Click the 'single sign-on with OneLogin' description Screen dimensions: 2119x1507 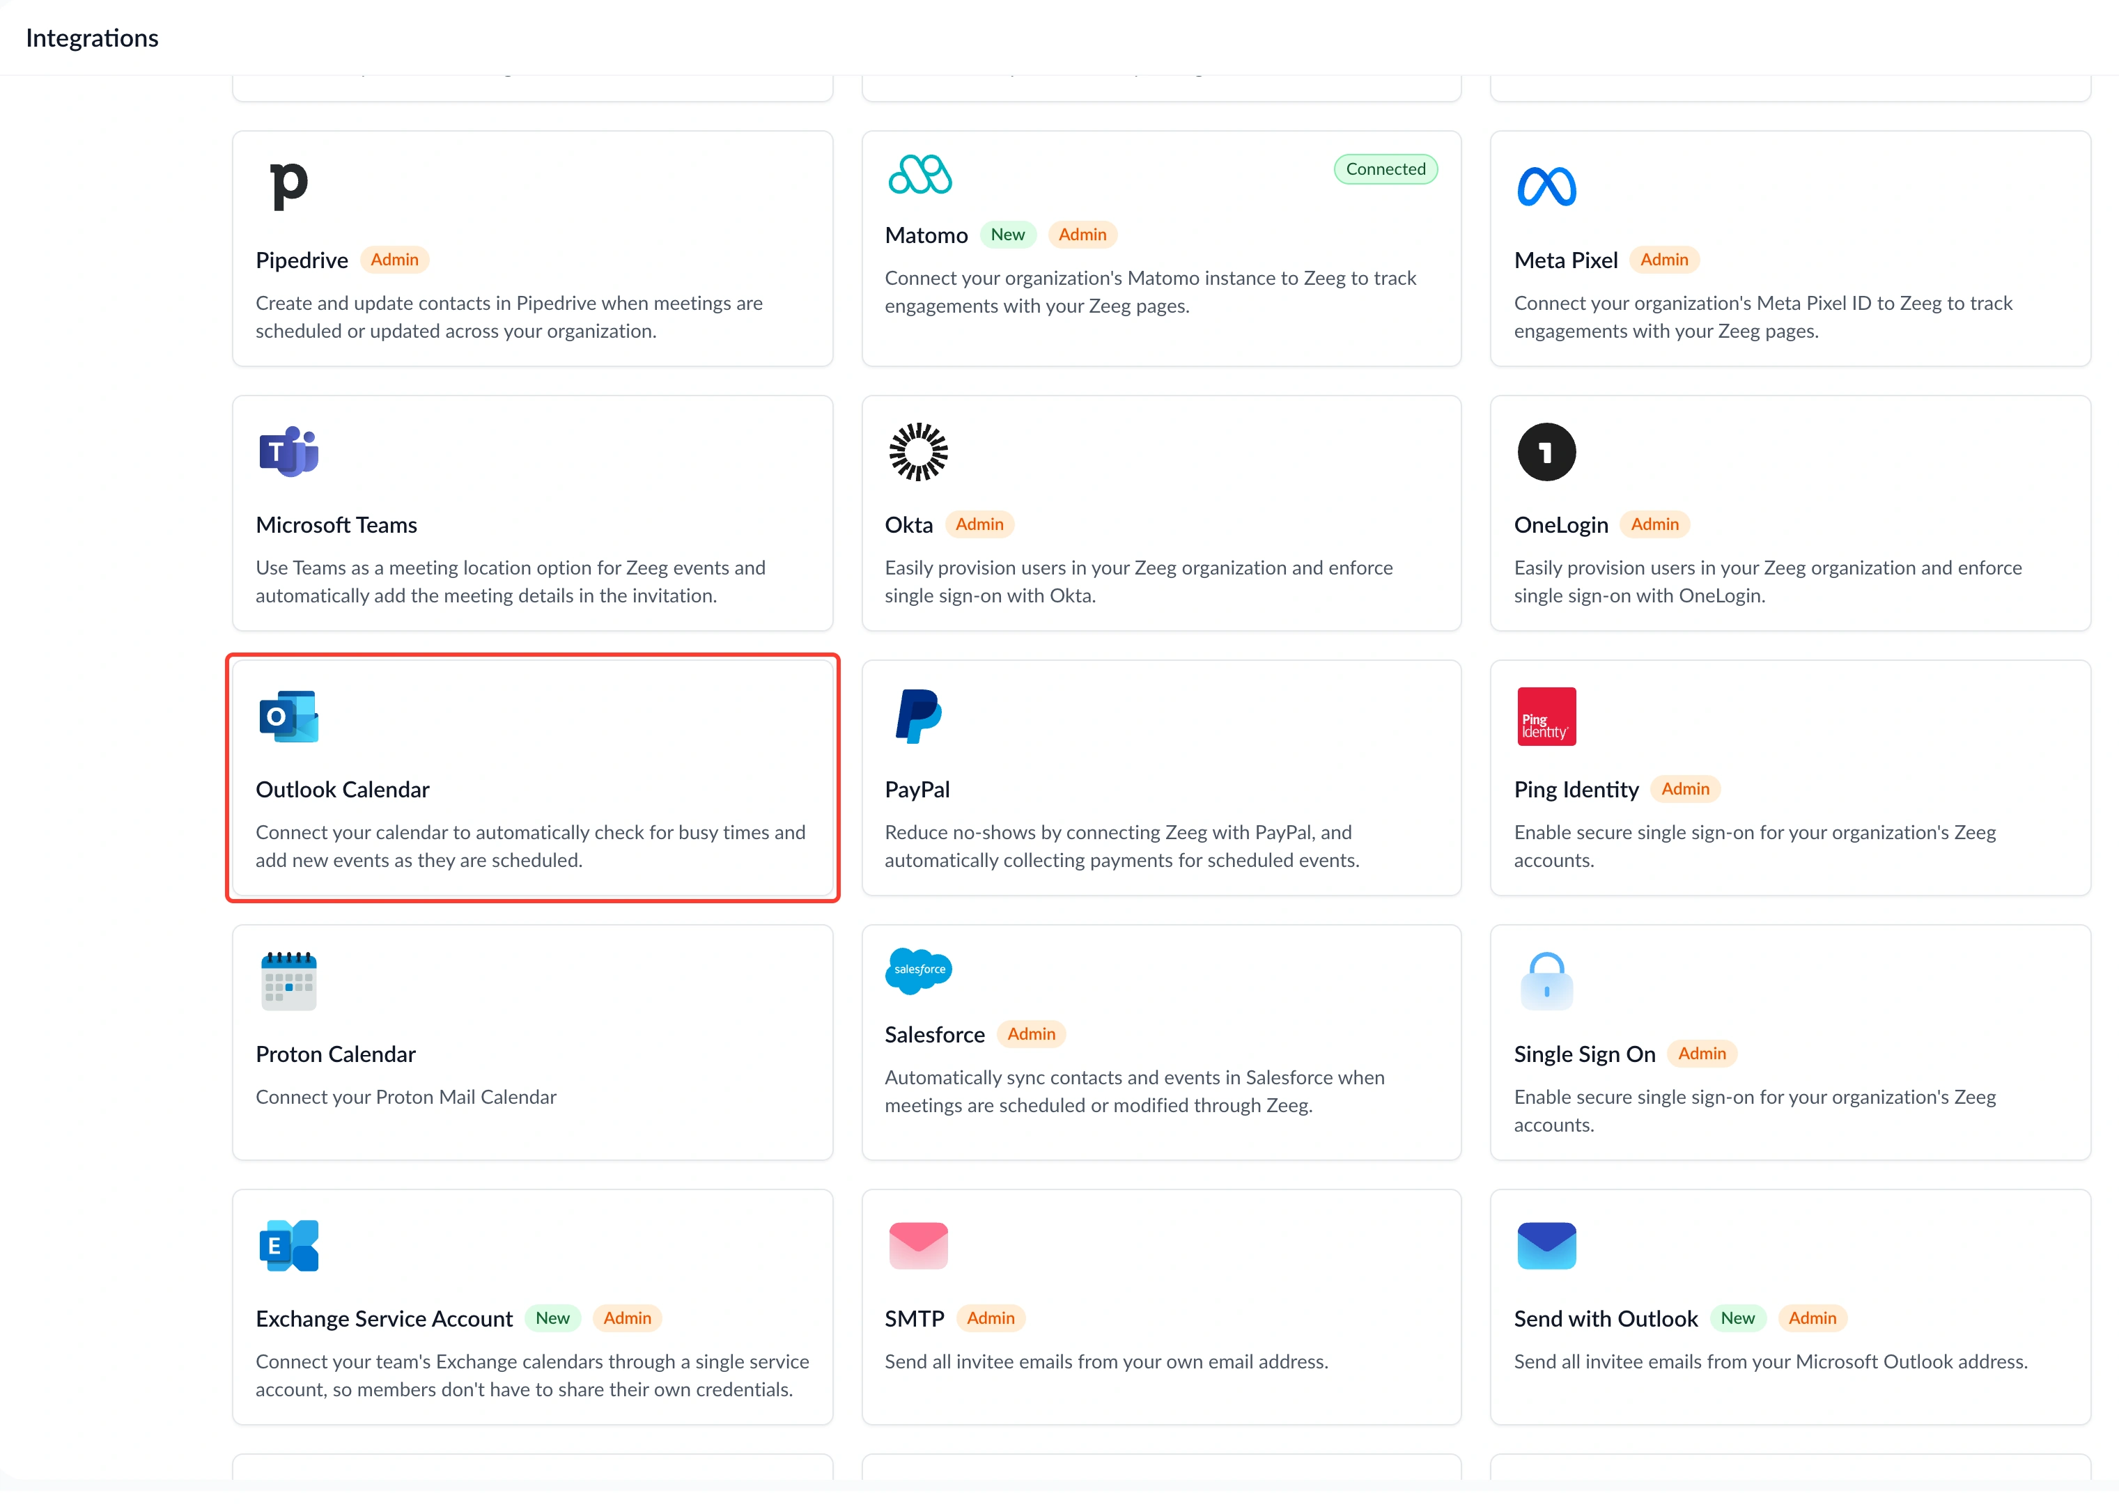point(1767,581)
